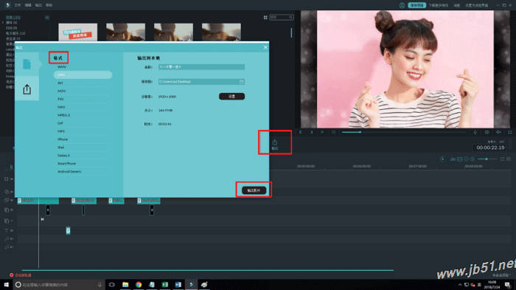
Task: Open the Edit menu
Action: click(x=28, y=5)
